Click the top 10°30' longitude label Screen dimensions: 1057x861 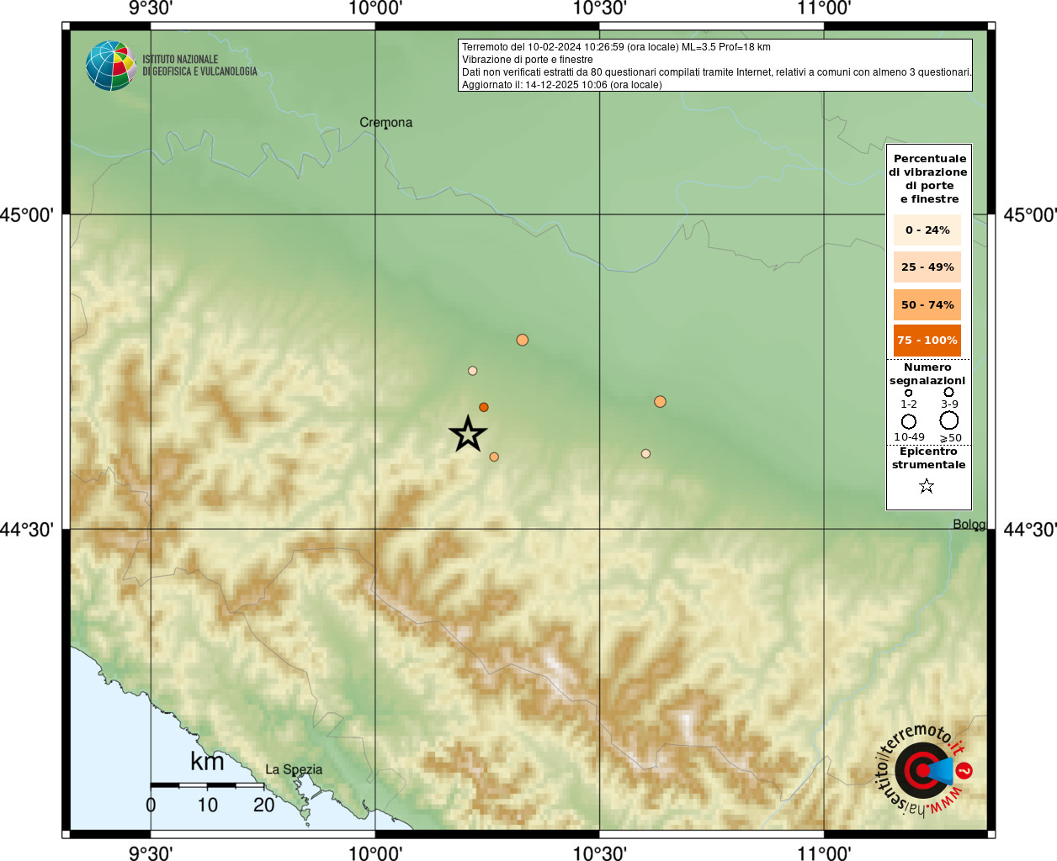coord(600,8)
